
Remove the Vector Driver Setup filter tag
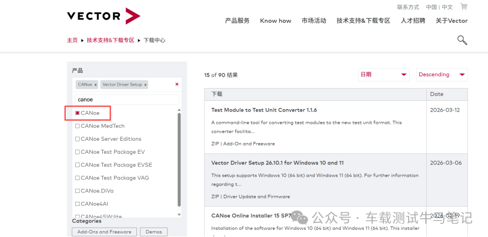145,84
